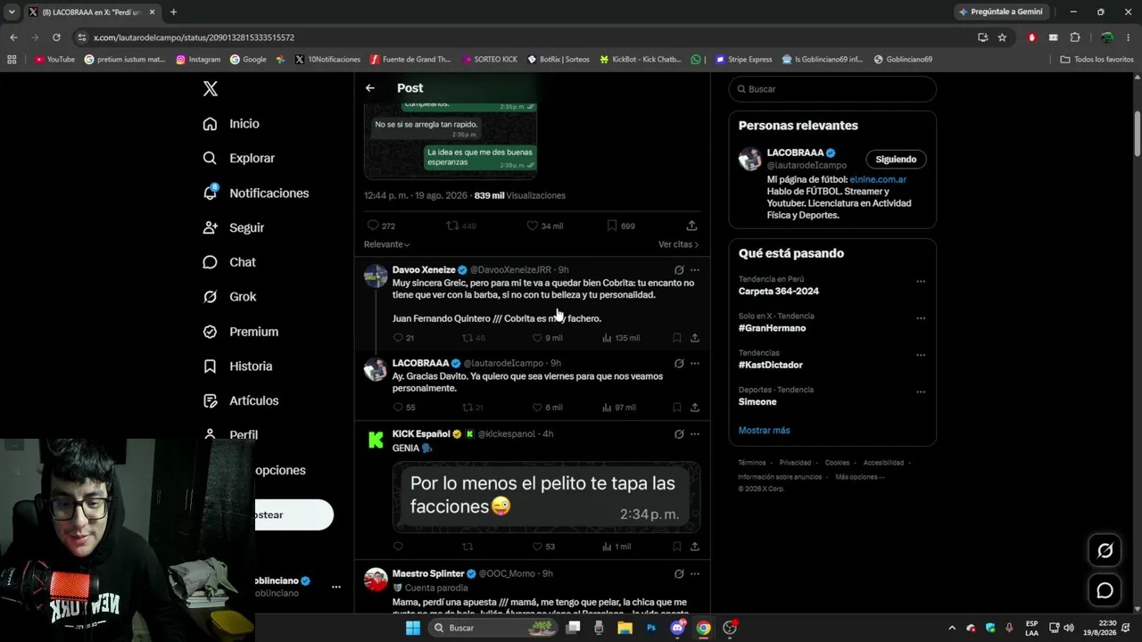Open the Relevante reply sorting dropdown
This screenshot has width=1142, height=642.
coord(387,244)
